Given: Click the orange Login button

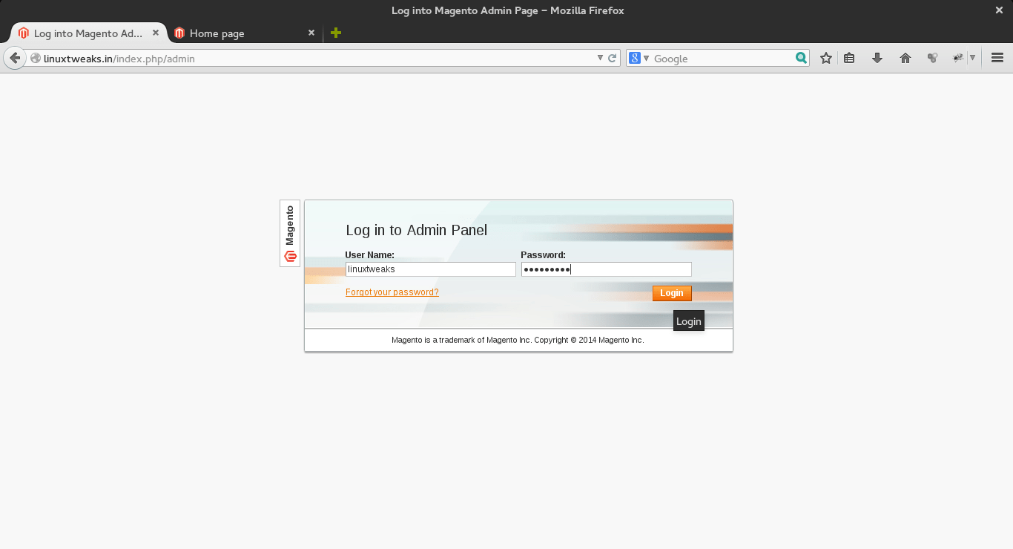Looking at the screenshot, I should pyautogui.click(x=672, y=293).
